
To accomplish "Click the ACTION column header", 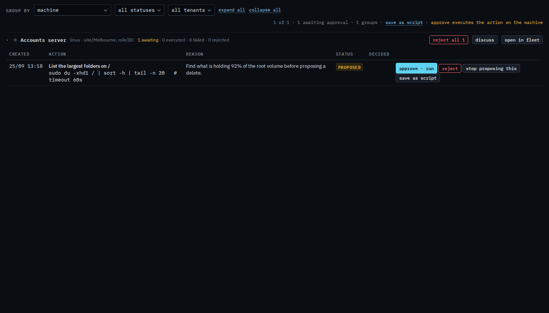I will coord(57,54).
